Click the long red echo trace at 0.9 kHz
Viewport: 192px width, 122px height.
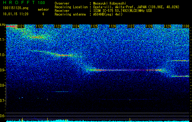click(129, 70)
